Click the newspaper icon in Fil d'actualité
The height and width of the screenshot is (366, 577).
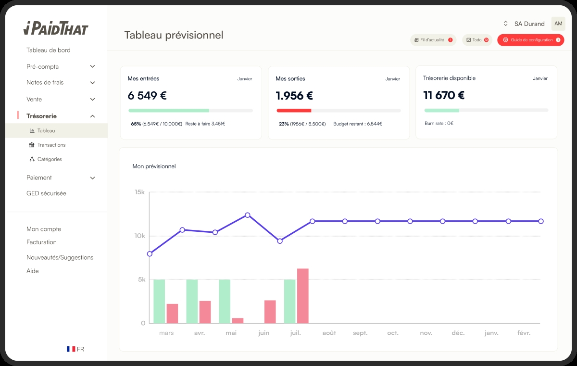[x=416, y=40]
